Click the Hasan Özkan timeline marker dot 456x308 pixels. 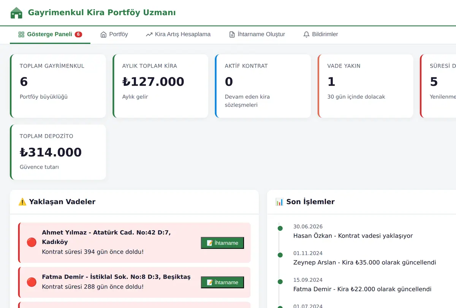click(280, 228)
